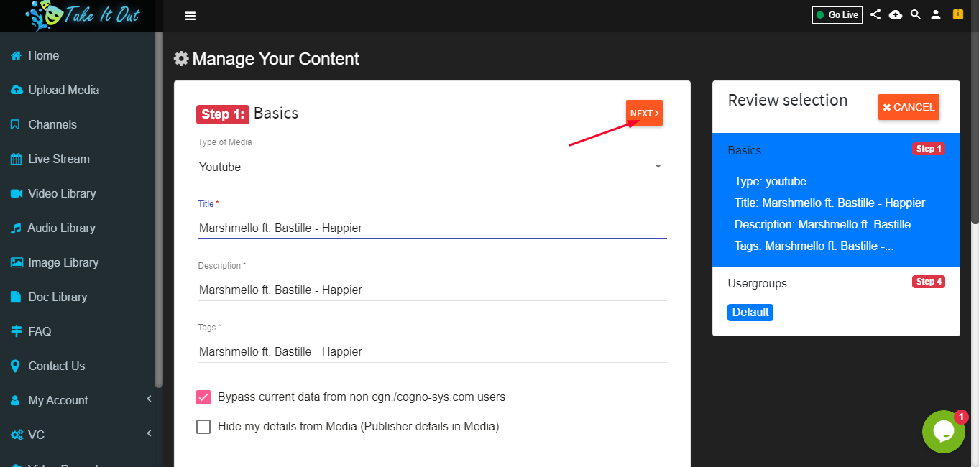Open the green chat bubble widget
Viewport: 979px width, 467px height.
943,432
